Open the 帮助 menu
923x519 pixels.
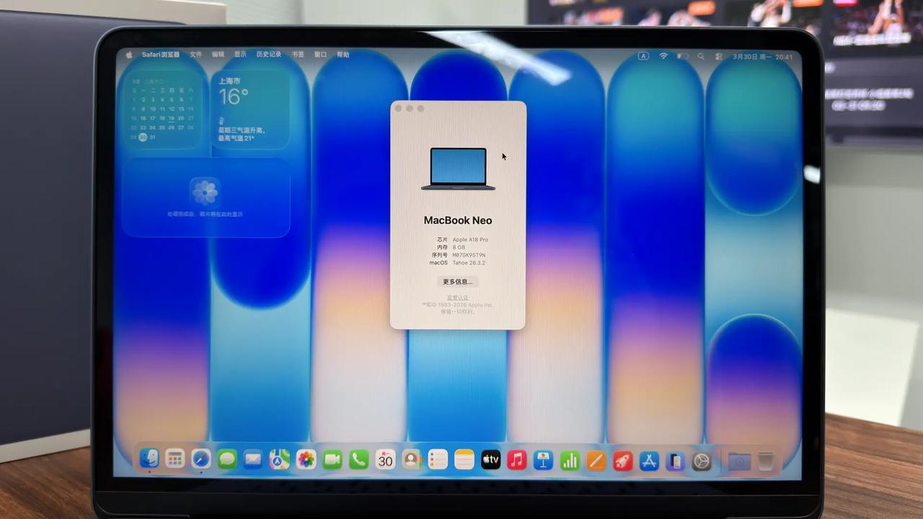343,55
